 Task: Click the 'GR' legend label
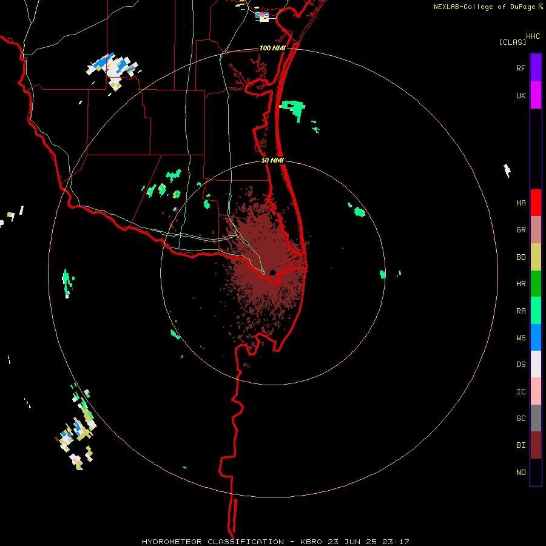tap(521, 230)
